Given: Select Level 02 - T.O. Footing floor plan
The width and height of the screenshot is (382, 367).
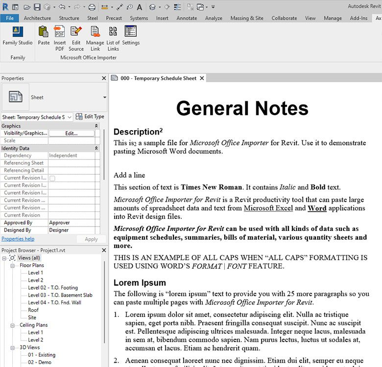Looking at the screenshot, I should (52, 288).
